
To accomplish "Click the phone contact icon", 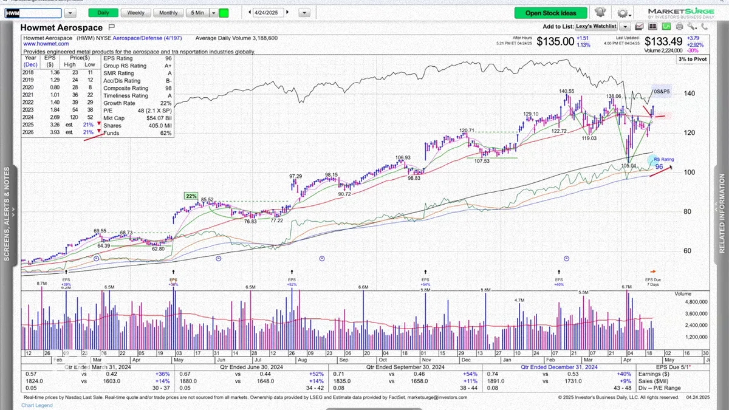I will pos(705,26).
